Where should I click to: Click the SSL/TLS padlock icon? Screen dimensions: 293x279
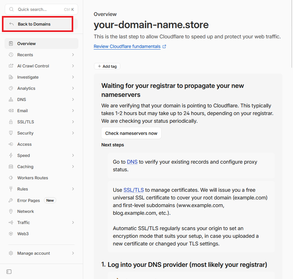[x=11, y=122]
